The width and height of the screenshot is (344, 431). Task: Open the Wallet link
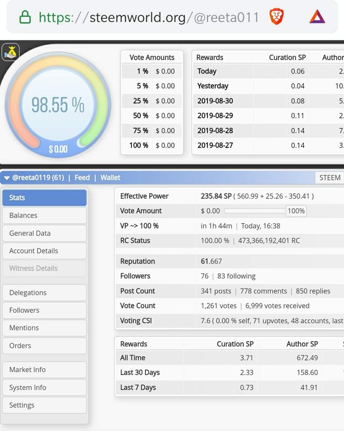point(110,178)
